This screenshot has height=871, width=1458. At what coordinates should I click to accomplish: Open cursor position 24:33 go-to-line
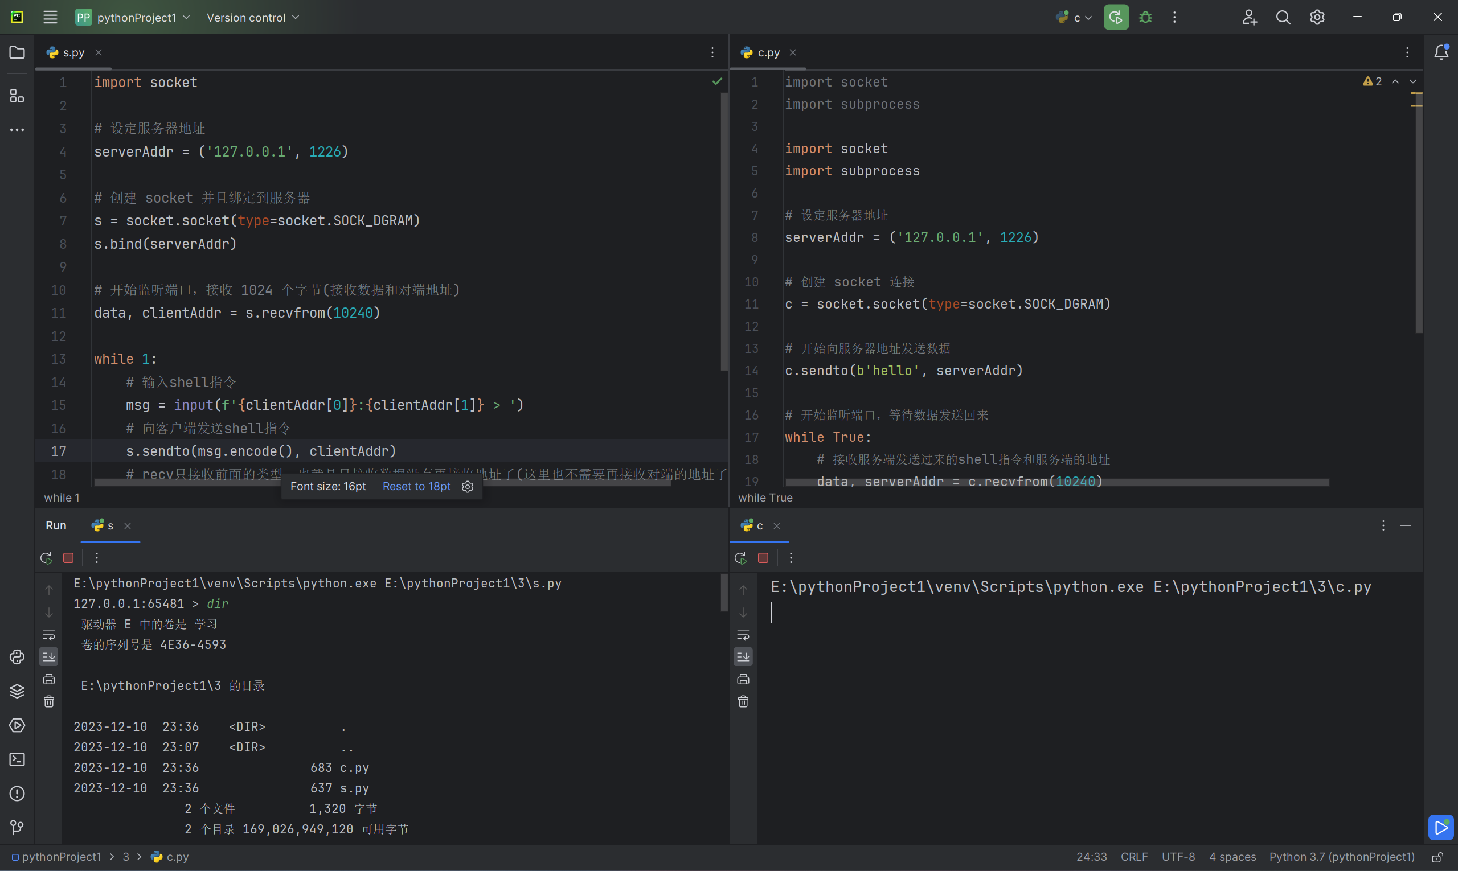pyautogui.click(x=1091, y=857)
